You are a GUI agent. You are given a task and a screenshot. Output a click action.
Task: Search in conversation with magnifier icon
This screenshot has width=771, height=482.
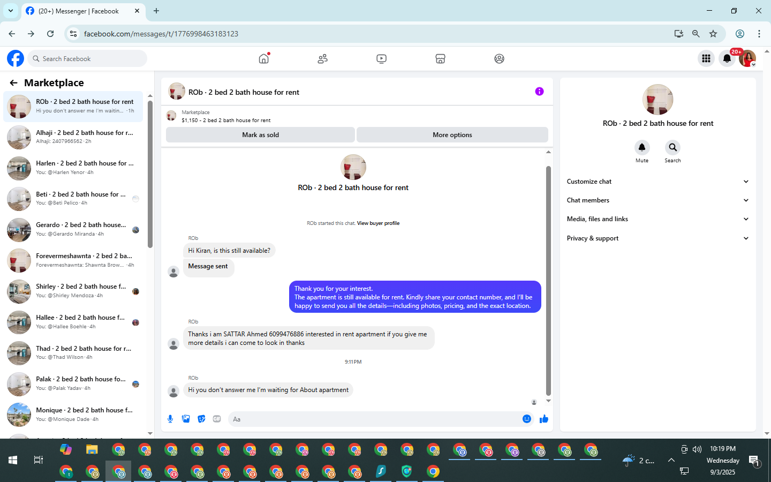(672, 147)
